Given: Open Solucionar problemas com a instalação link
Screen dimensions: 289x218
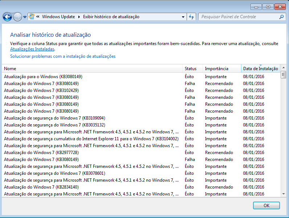Looking at the screenshot, I should pyautogui.click(x=63, y=56).
